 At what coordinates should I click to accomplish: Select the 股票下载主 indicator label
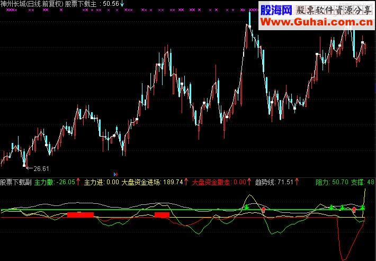[x=81, y=4]
